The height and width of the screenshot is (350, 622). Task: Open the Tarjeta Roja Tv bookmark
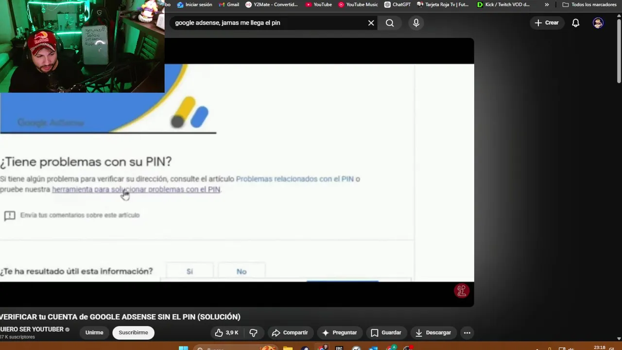pos(443,4)
